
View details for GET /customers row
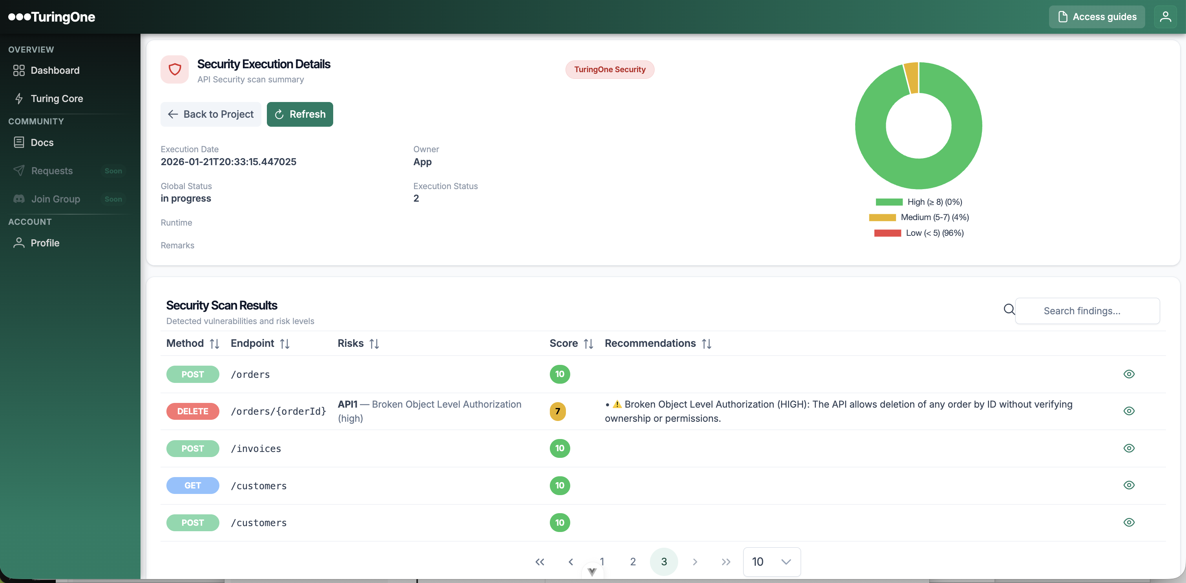(1128, 485)
